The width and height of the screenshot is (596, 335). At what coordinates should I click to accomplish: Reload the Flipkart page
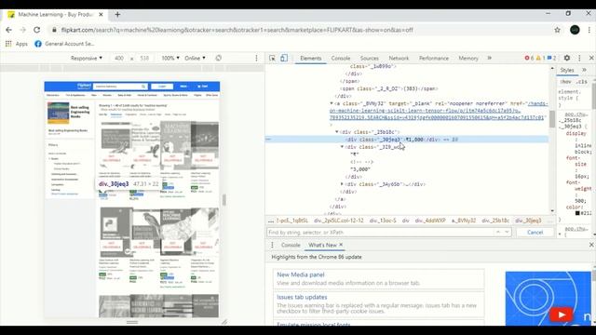[37, 30]
